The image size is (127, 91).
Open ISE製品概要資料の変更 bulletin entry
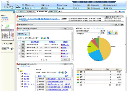pos(55,82)
